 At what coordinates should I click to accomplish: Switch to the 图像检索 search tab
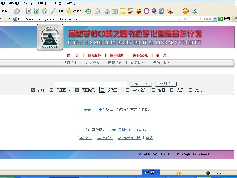pyautogui.click(x=115, y=62)
